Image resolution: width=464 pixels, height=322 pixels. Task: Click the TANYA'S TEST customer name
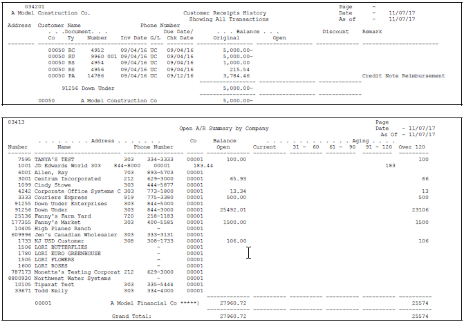click(54, 160)
